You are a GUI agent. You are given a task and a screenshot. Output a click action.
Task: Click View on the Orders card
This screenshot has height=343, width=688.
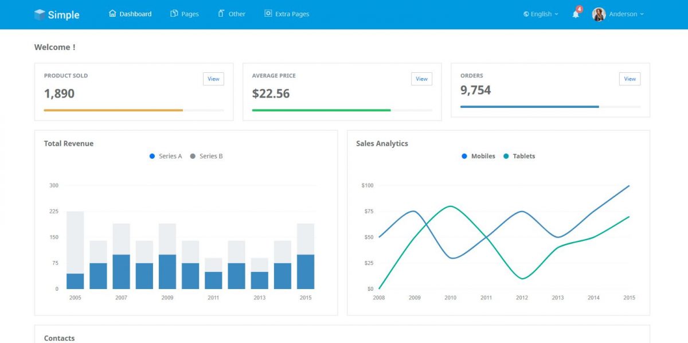[630, 79]
